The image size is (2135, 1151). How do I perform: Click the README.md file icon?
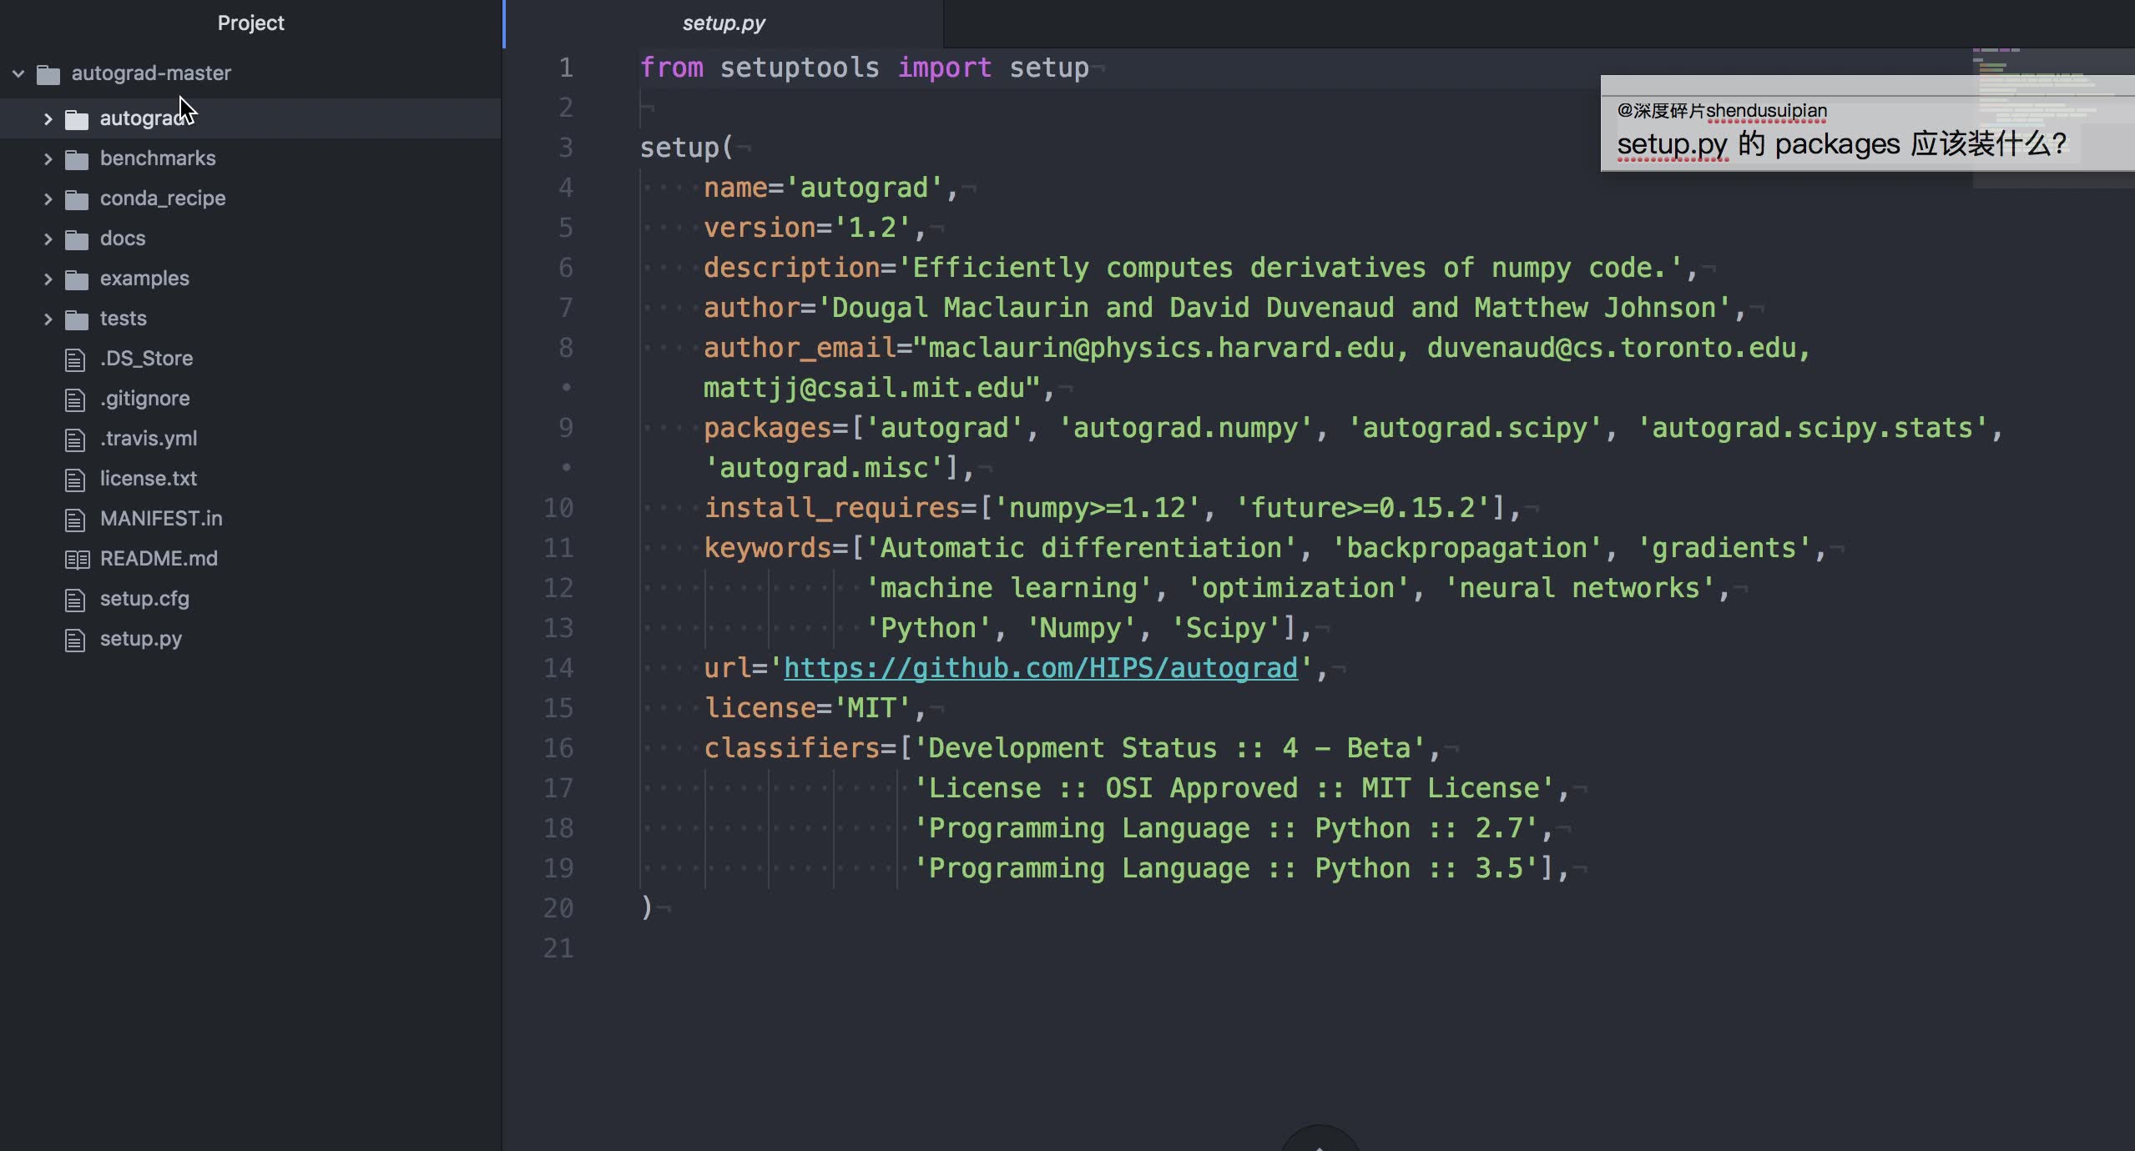[76, 558]
